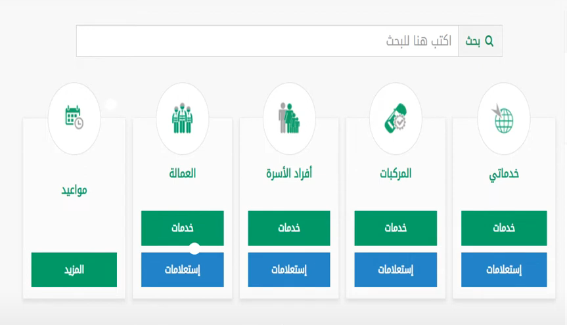The height and width of the screenshot is (325, 567).
Task: Click the workers (العمالة) icon
Action: click(x=182, y=119)
